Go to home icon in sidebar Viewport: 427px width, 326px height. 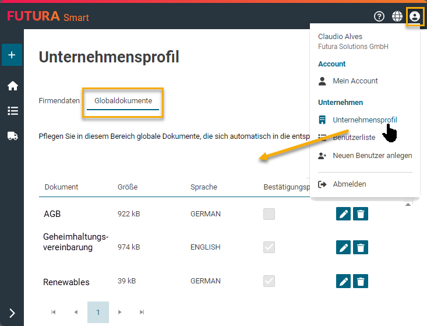12,86
